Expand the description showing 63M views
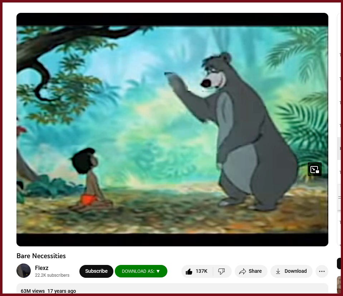The image size is (343, 296). [172, 289]
